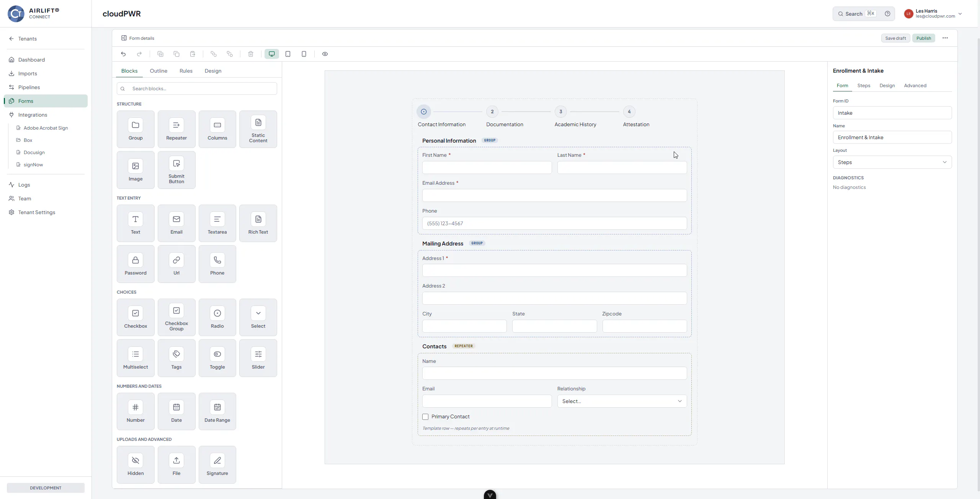Click the undo arrow in the toolbar
980x499 pixels.
coord(123,54)
